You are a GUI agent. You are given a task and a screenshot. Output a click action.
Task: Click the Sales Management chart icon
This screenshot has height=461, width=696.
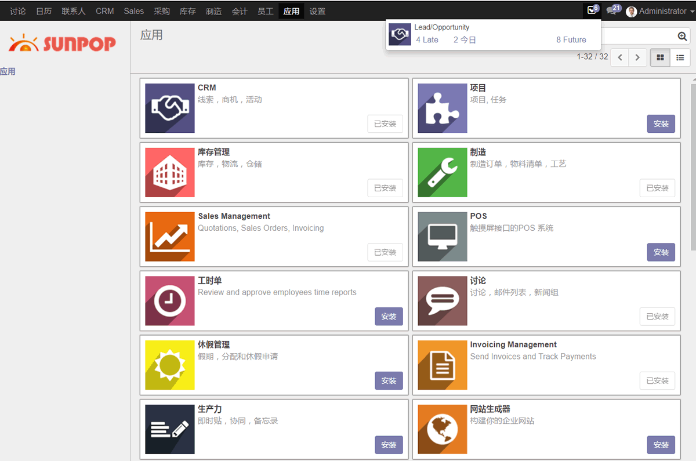170,237
